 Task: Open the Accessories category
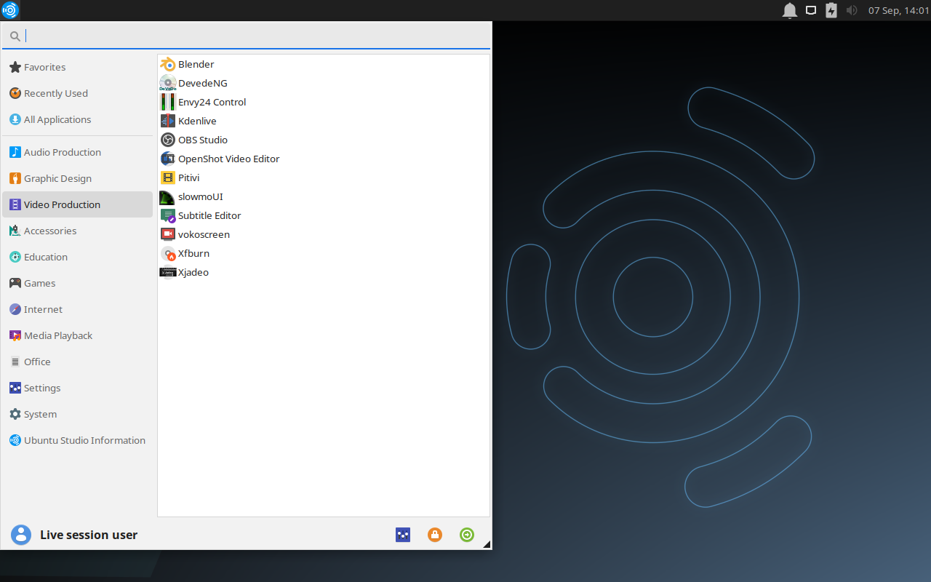(78, 231)
